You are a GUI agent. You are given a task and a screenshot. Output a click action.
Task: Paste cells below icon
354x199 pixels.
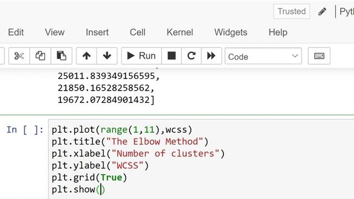click(x=61, y=56)
